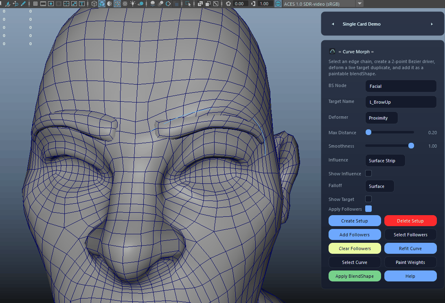Activate the grease pencil tool

tap(23, 4)
